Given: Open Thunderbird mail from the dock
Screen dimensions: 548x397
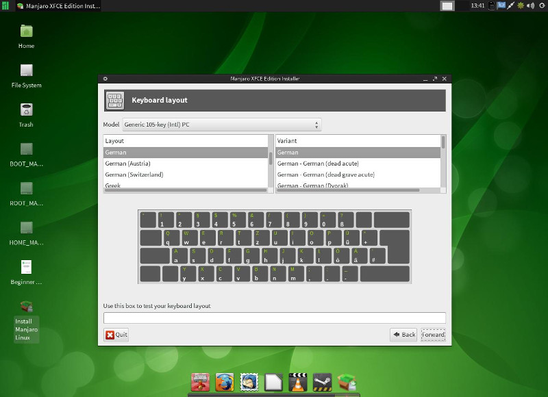Looking at the screenshot, I should pyautogui.click(x=249, y=382).
